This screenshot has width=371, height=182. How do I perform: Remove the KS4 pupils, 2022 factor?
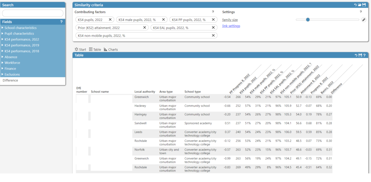pyautogui.click(x=110, y=19)
